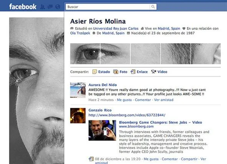Open Aurora Del Nido's profile name

103,85
